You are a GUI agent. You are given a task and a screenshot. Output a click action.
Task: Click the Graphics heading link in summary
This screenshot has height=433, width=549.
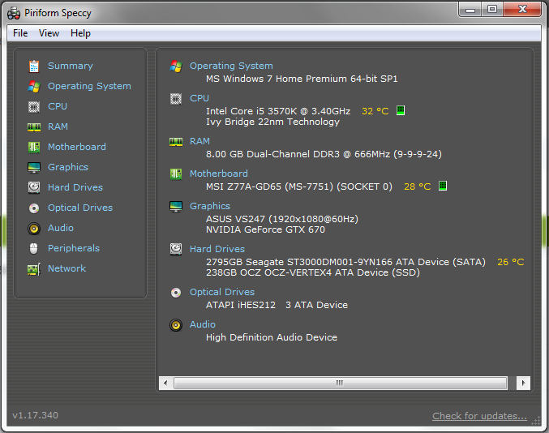pyautogui.click(x=210, y=207)
